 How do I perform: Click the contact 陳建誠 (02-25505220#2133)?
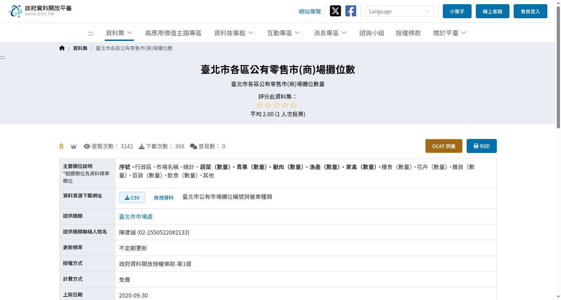pyautogui.click(x=154, y=232)
